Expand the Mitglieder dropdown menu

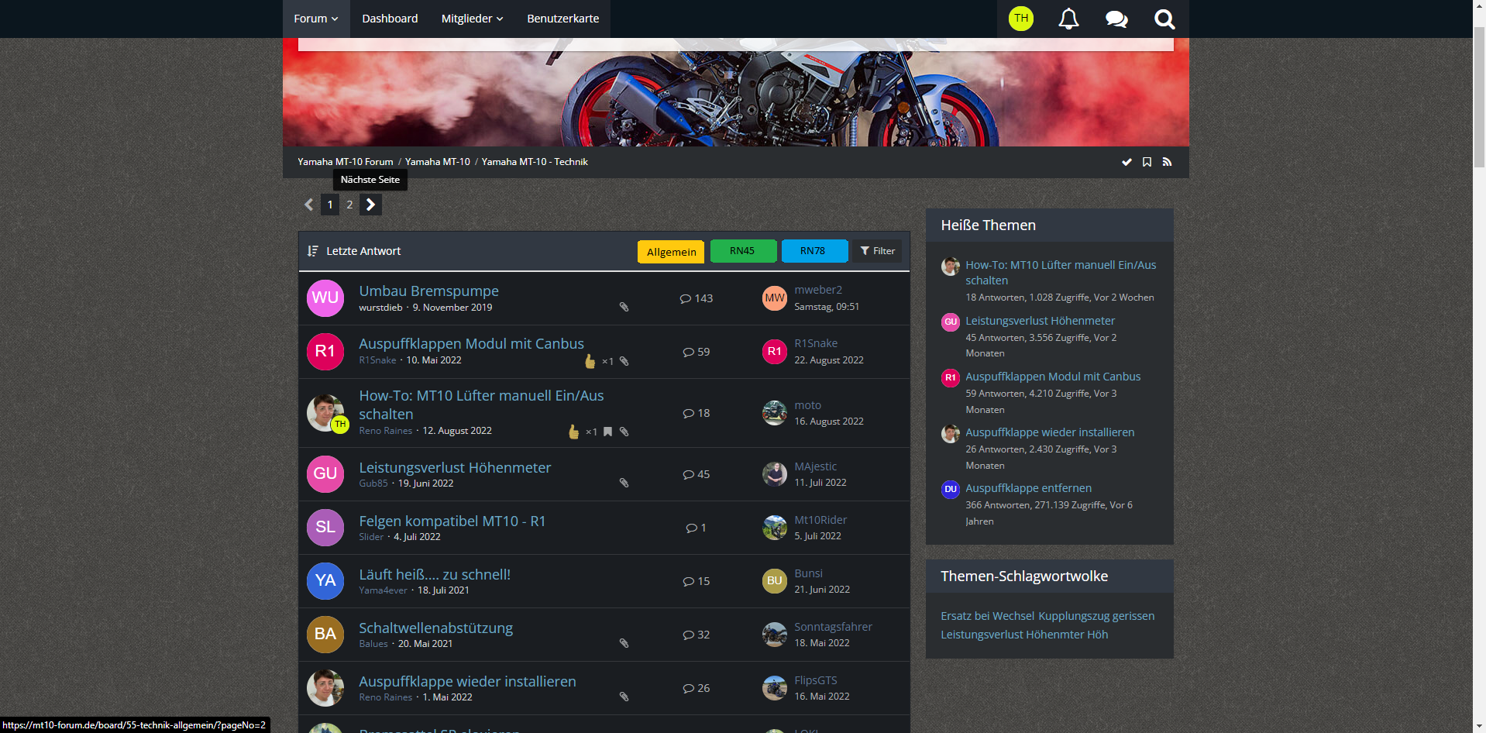point(472,19)
